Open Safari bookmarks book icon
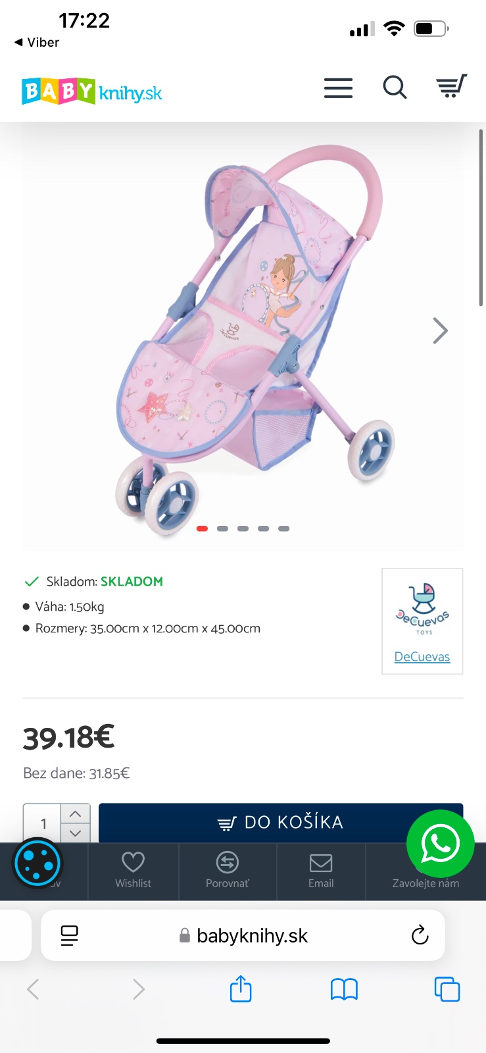Viewport: 486px width, 1053px height. click(x=344, y=989)
